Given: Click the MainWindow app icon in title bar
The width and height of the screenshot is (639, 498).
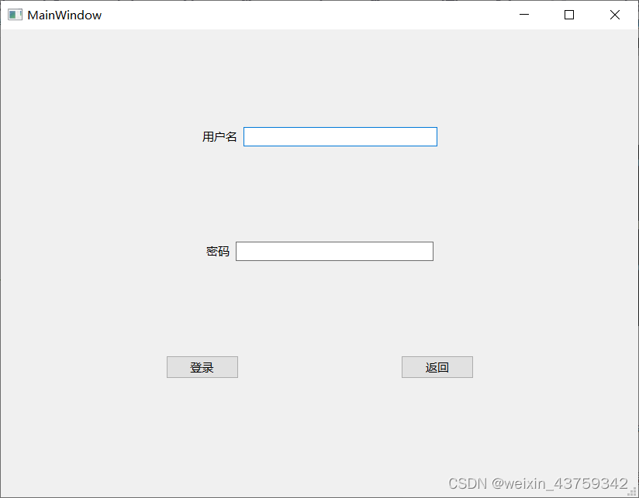Looking at the screenshot, I should coord(15,15).
